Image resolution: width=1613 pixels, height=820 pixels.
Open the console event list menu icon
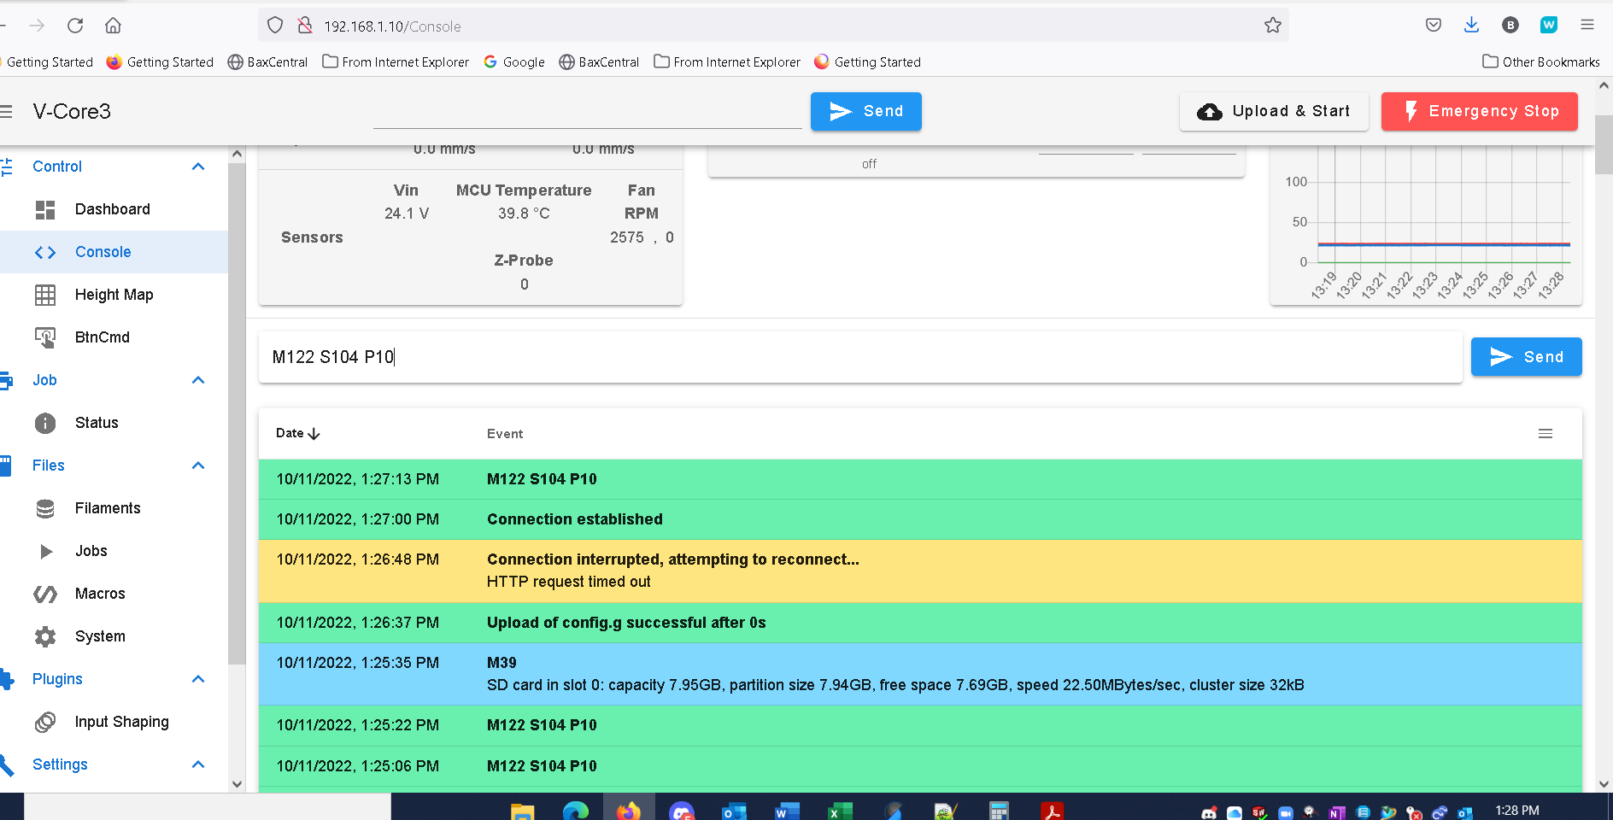pos(1546,434)
